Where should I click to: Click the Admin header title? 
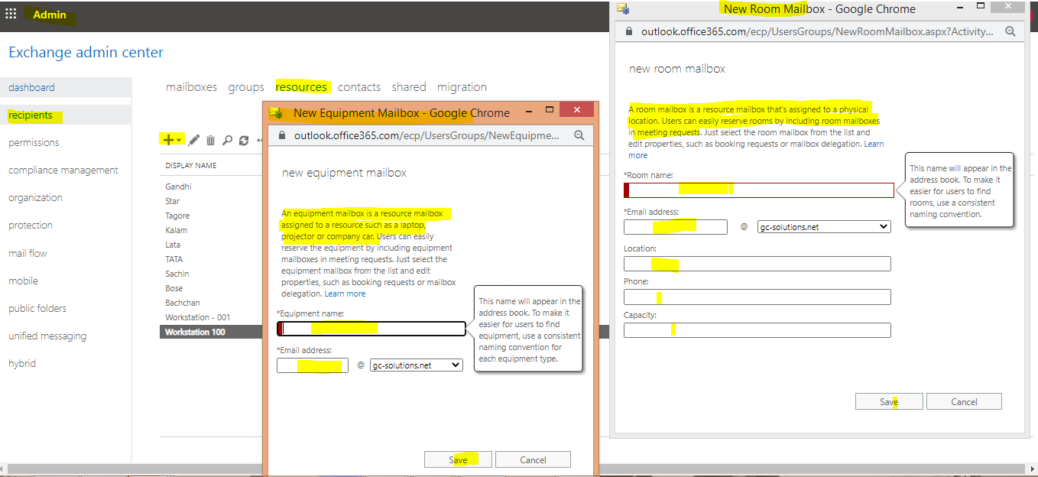coord(50,15)
